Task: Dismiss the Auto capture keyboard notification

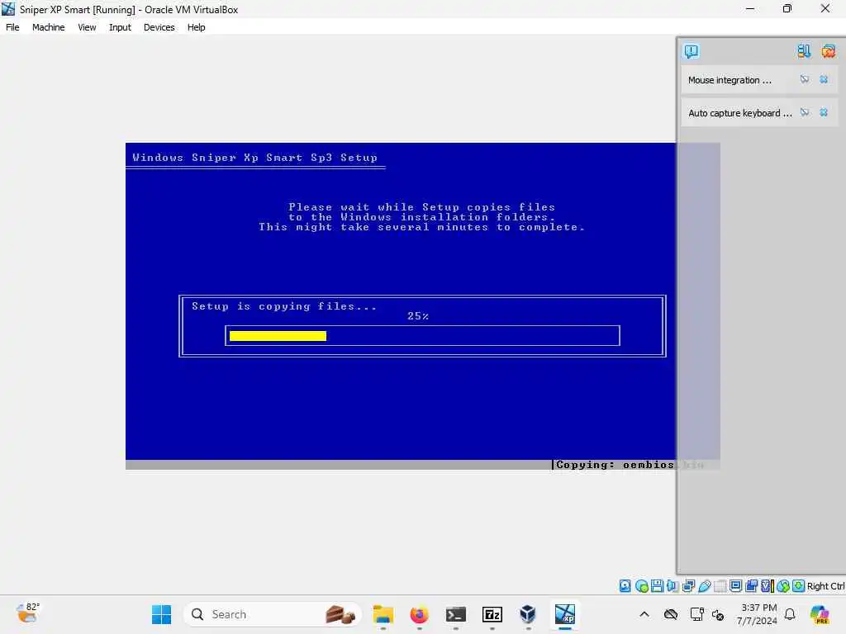Action: pos(824,112)
